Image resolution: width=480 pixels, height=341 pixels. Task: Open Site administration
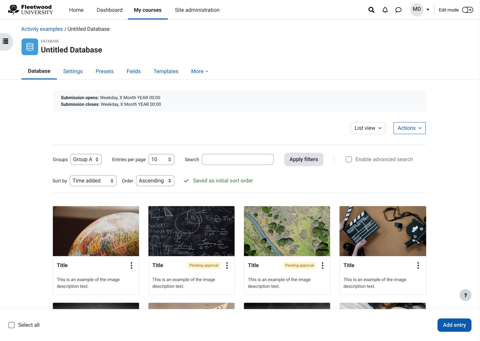point(197,10)
